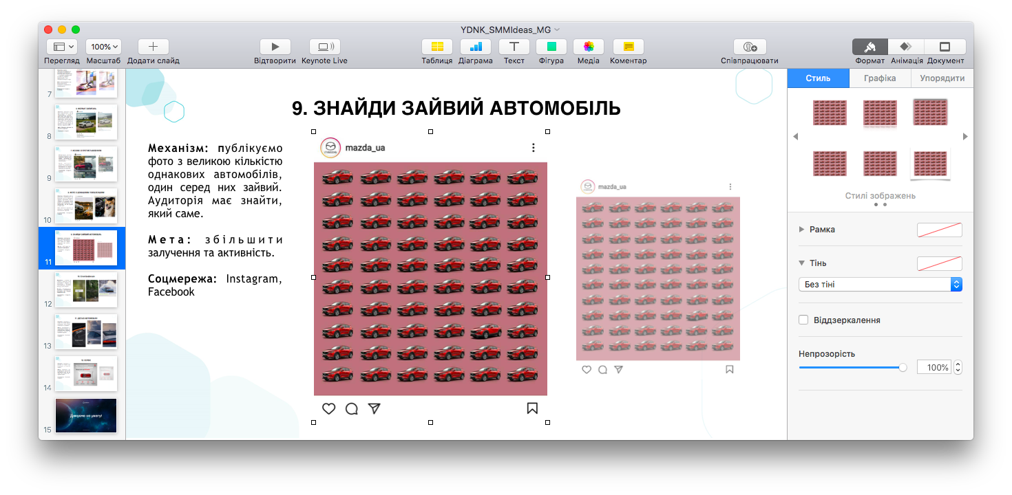
Task: Open the Анімація inspector button
Action: pos(906,47)
